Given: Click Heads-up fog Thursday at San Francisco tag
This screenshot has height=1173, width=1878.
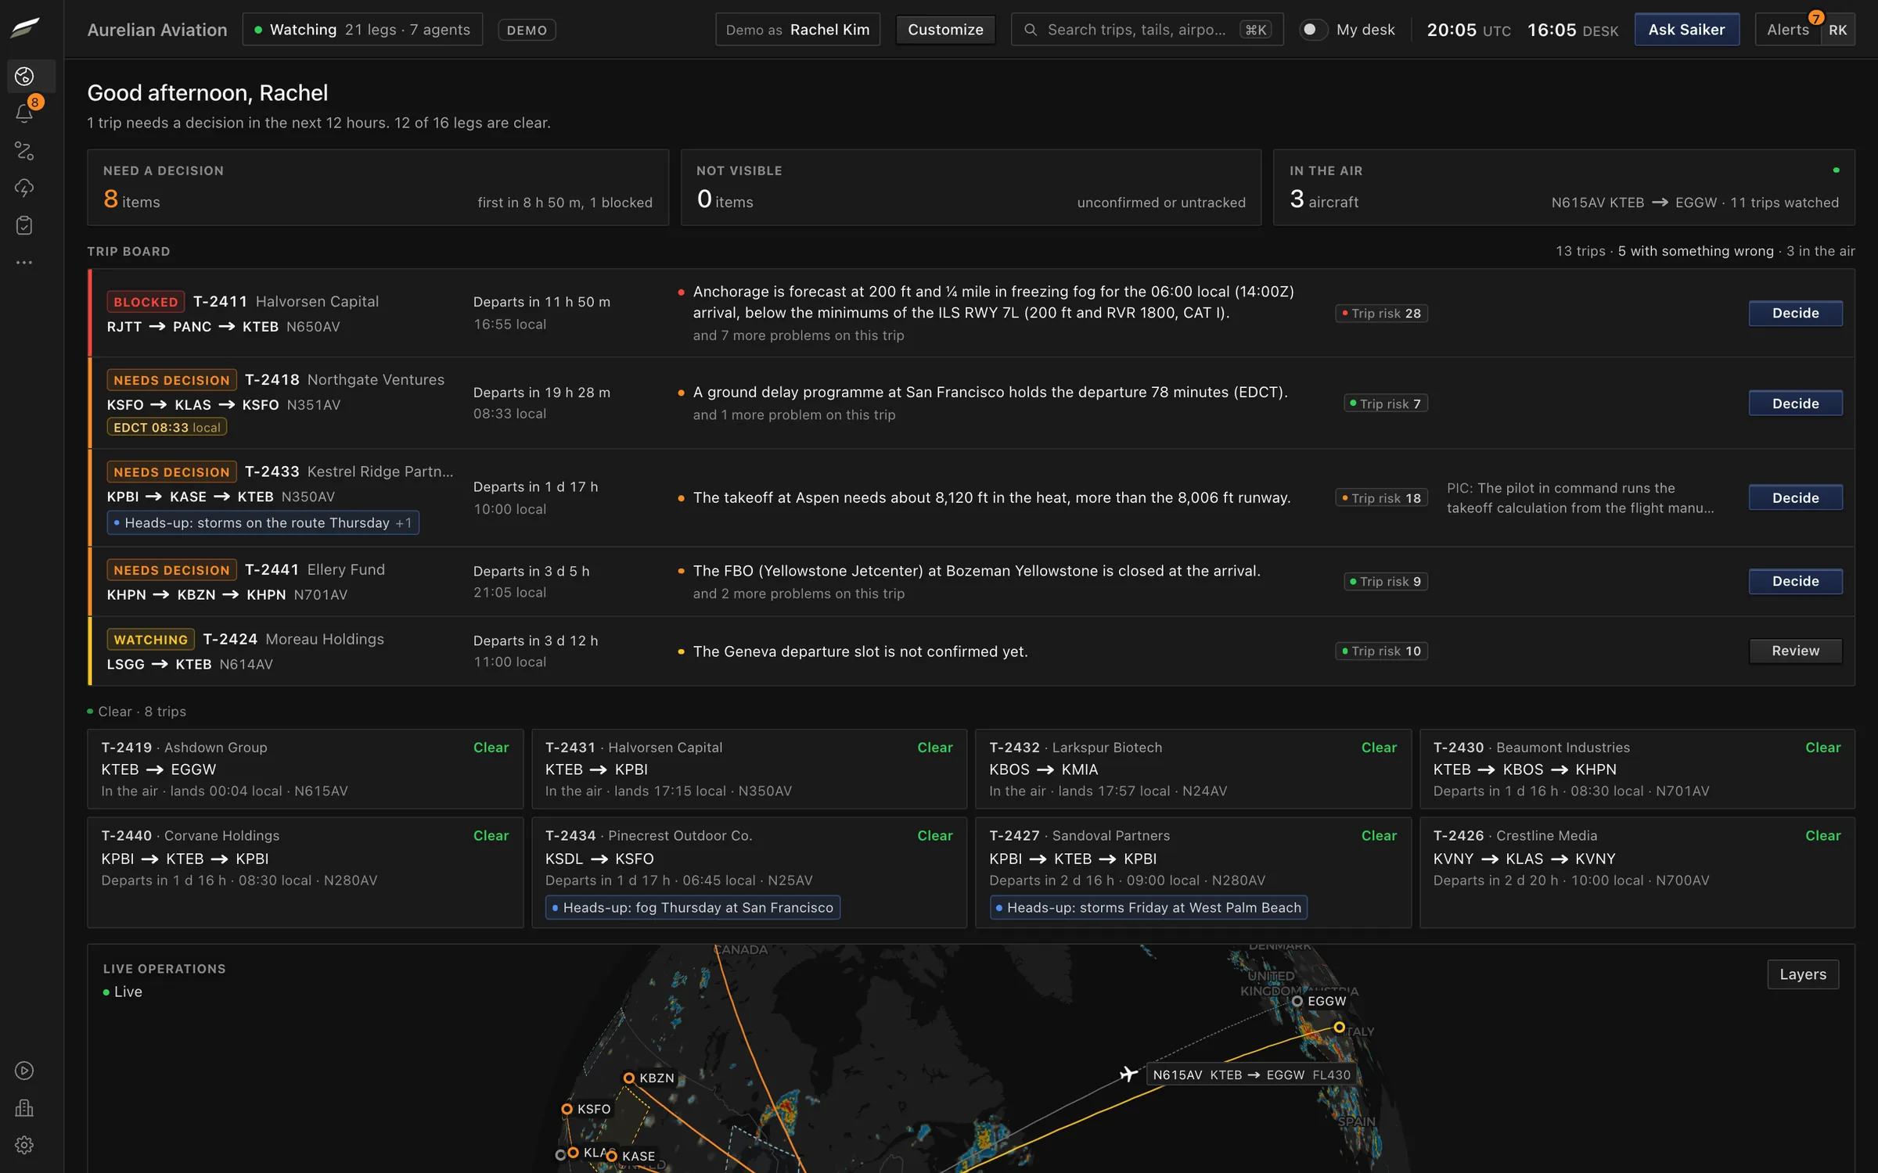Looking at the screenshot, I should pos(693,907).
